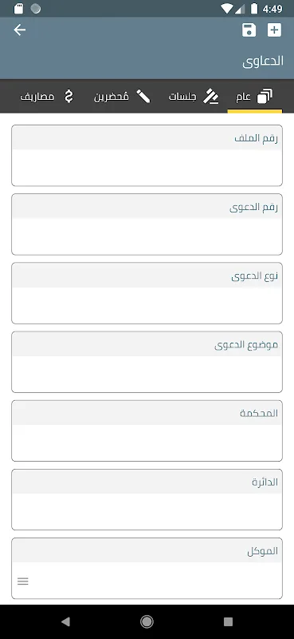Open the list menu icon in الموكل field
The image size is (294, 639).
[23, 581]
